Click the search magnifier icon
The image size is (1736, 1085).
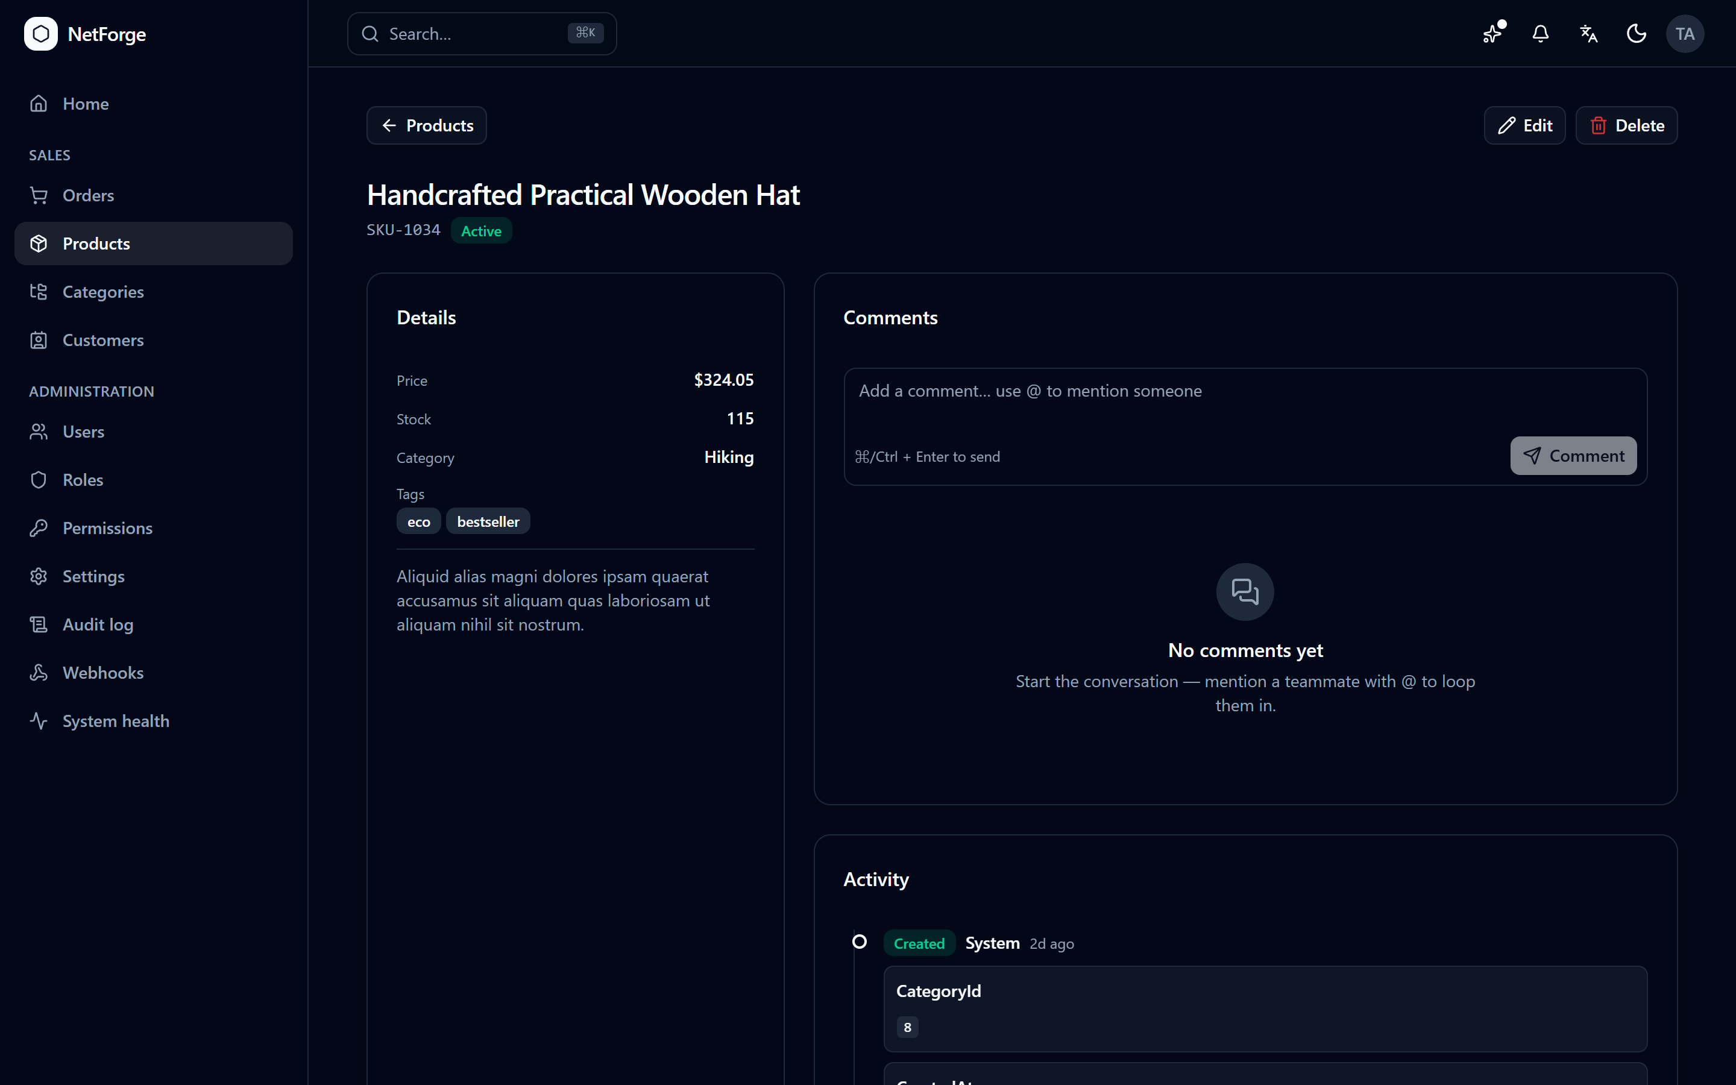click(x=370, y=34)
